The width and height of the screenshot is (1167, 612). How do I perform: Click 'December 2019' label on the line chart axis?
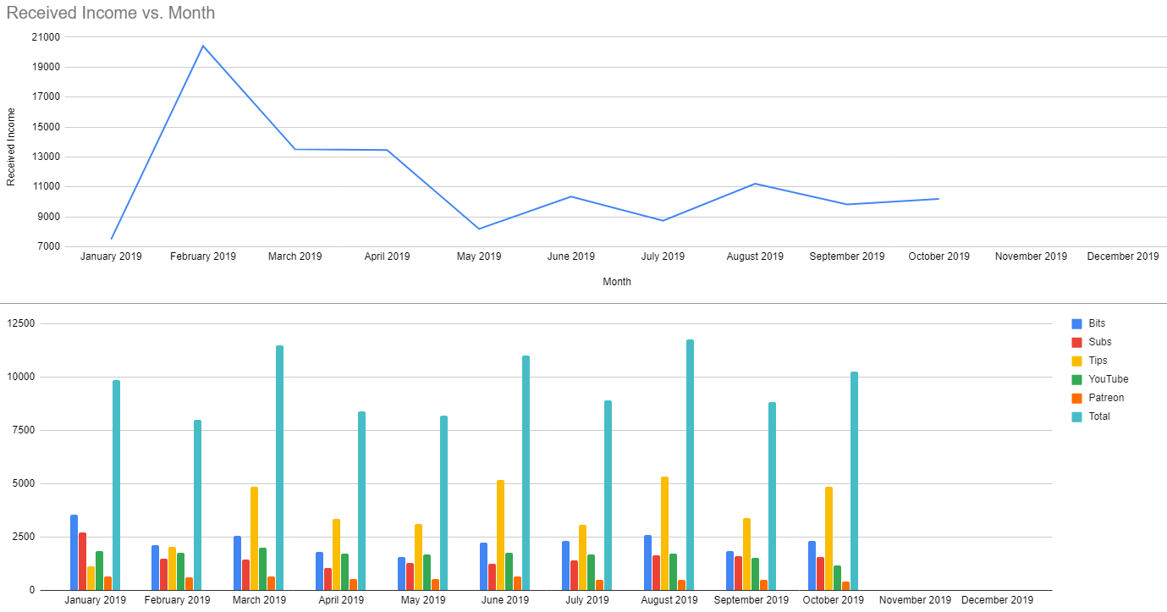(x=1123, y=256)
